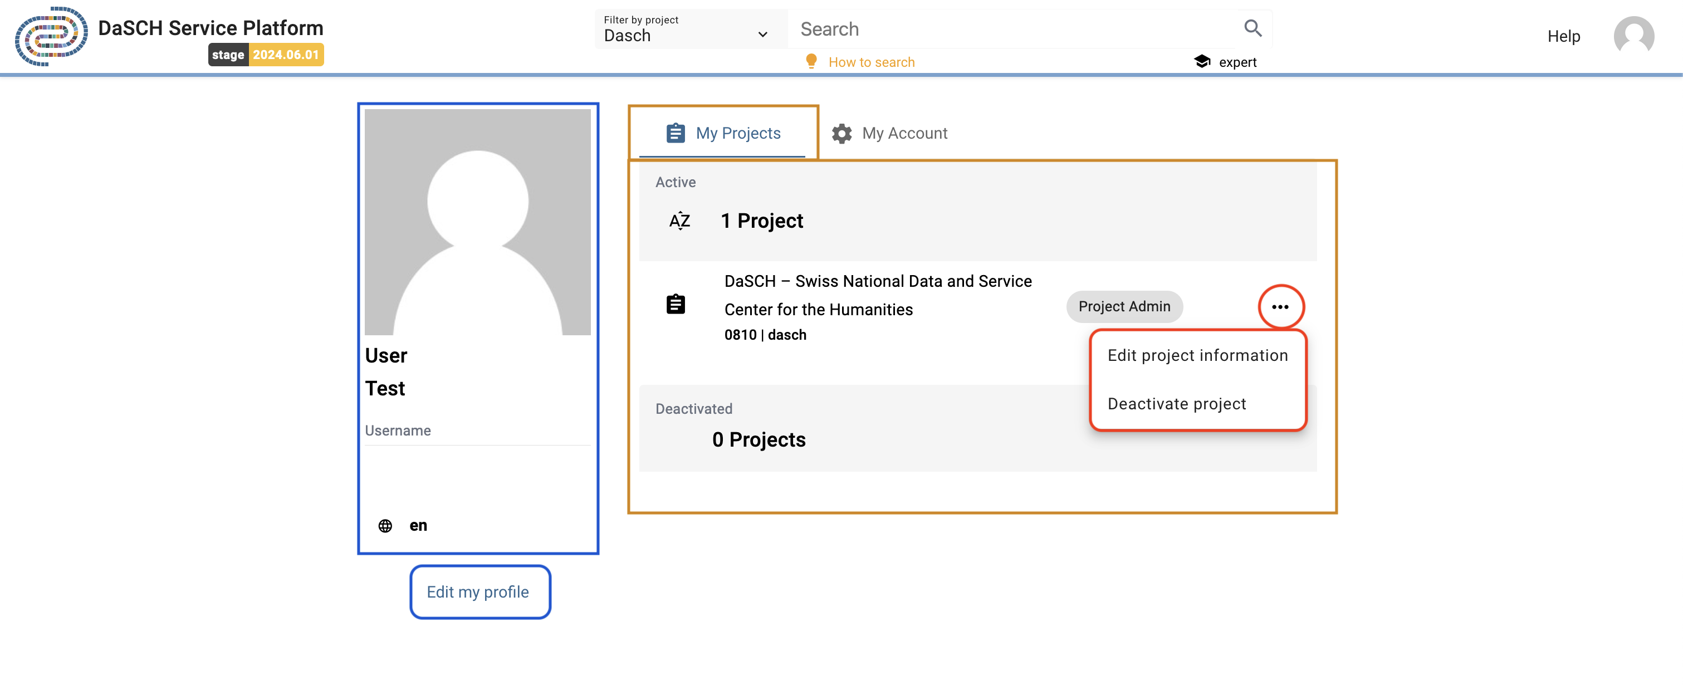Click the Edit my profile button
1683x685 pixels.
coord(479,592)
